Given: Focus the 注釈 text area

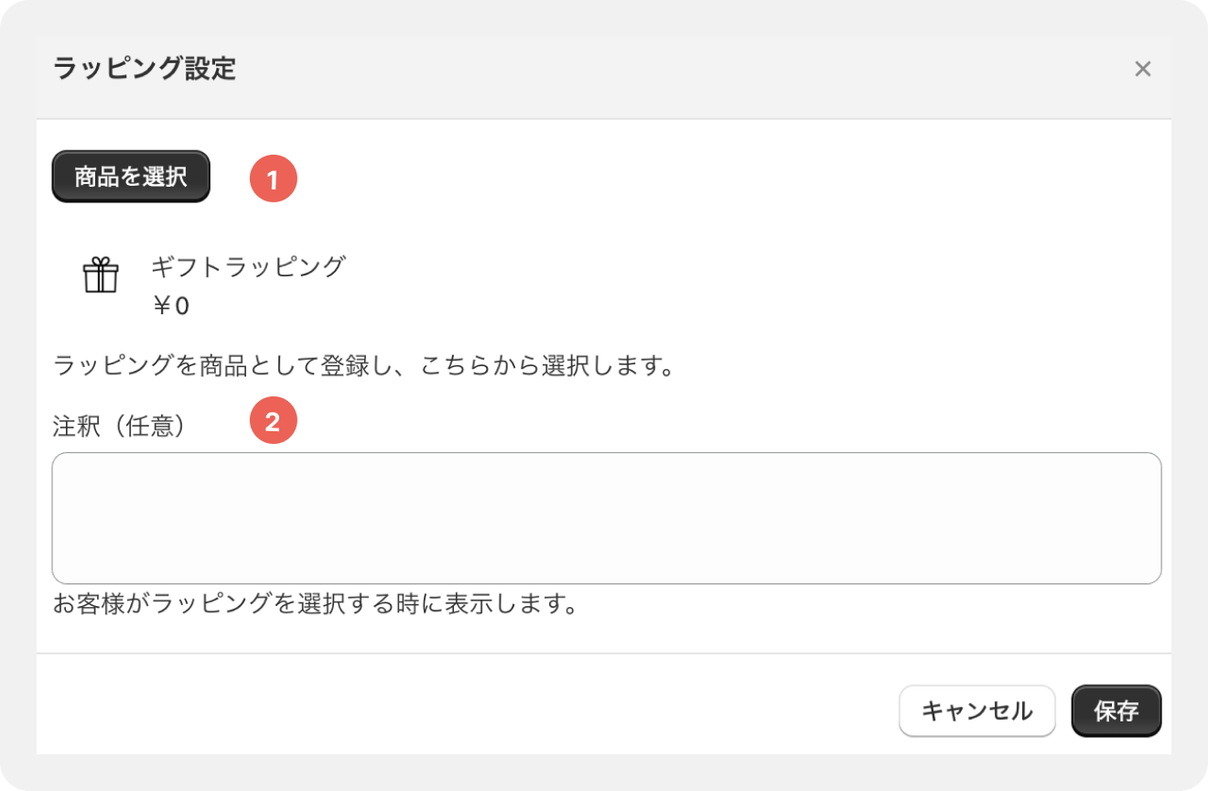Looking at the screenshot, I should (x=606, y=518).
